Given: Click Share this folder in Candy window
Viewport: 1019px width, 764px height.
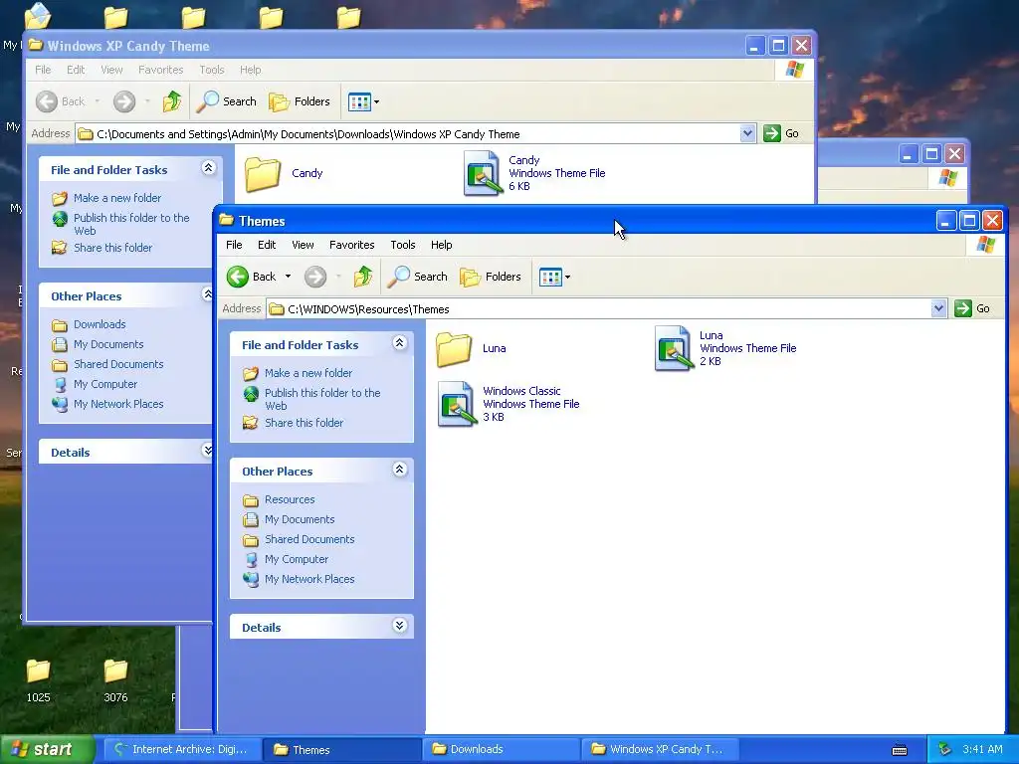Looking at the screenshot, I should pos(113,248).
